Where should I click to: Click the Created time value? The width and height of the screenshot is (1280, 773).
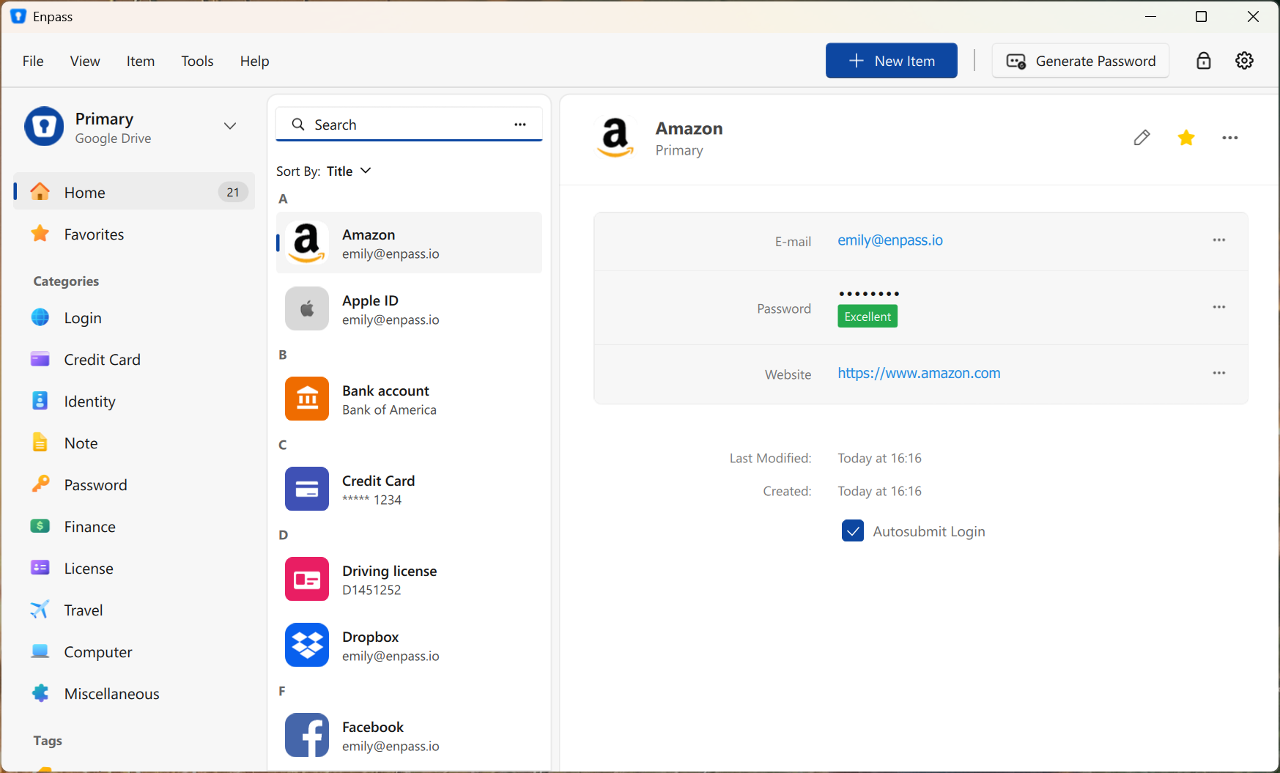[x=879, y=491]
